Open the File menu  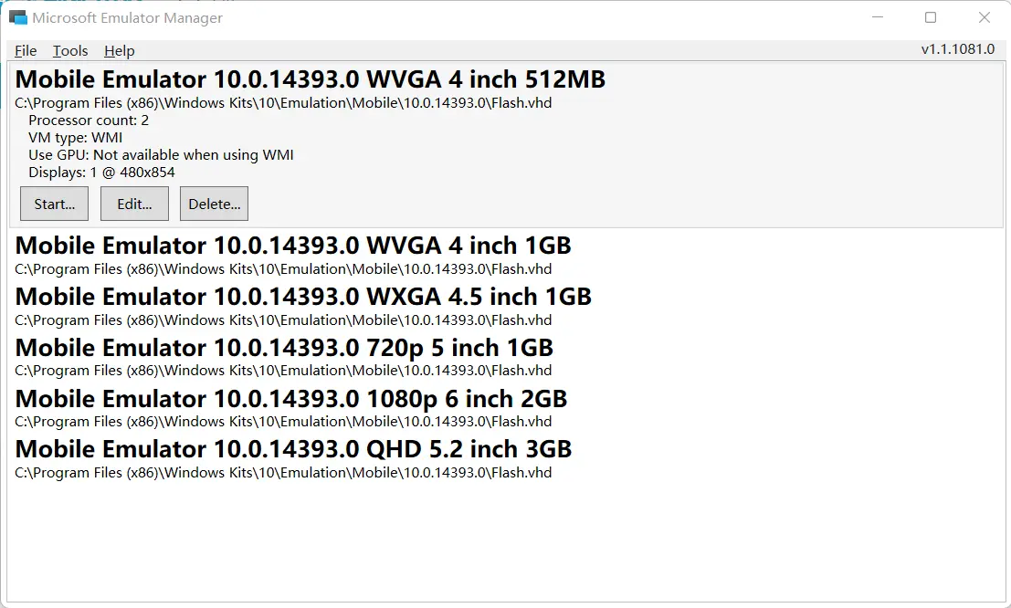26,51
